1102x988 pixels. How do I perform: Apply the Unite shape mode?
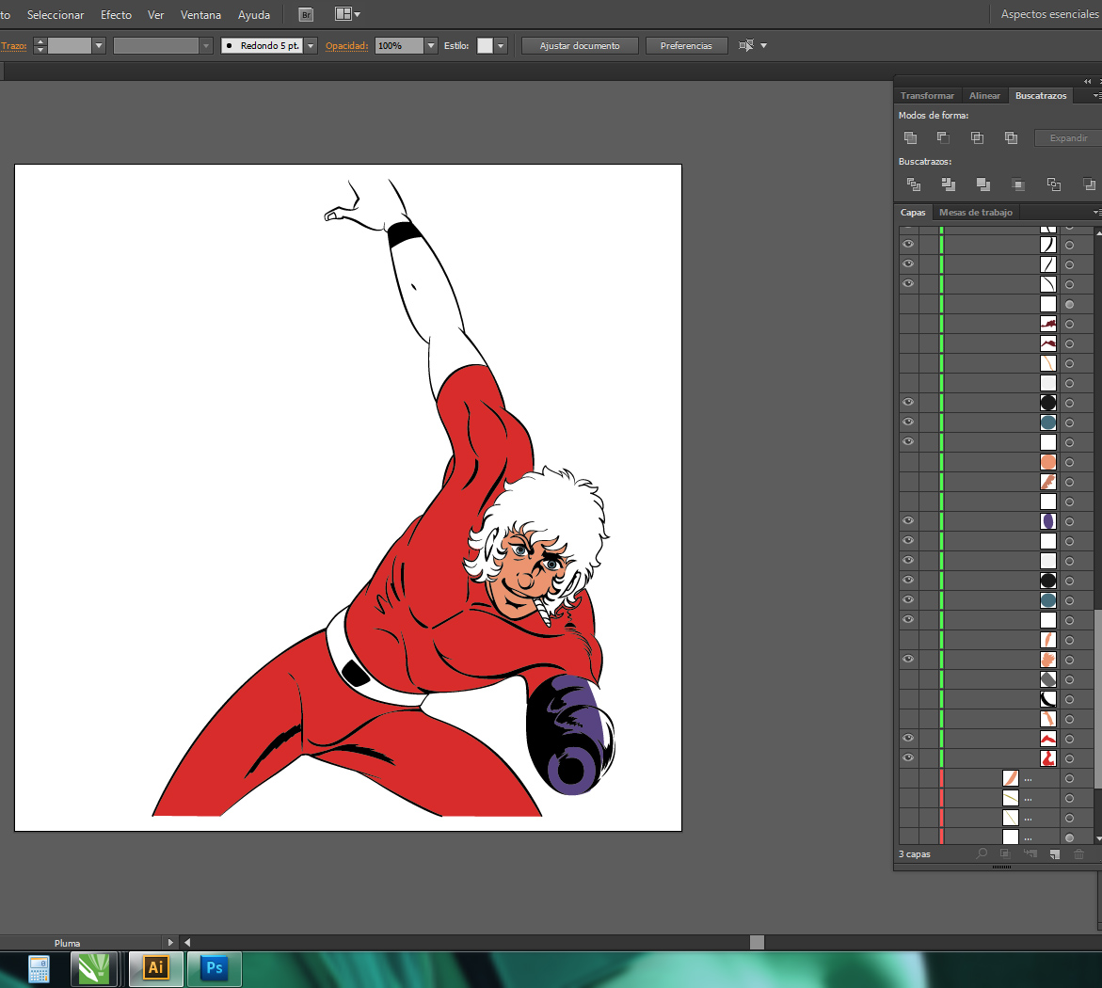coord(910,137)
